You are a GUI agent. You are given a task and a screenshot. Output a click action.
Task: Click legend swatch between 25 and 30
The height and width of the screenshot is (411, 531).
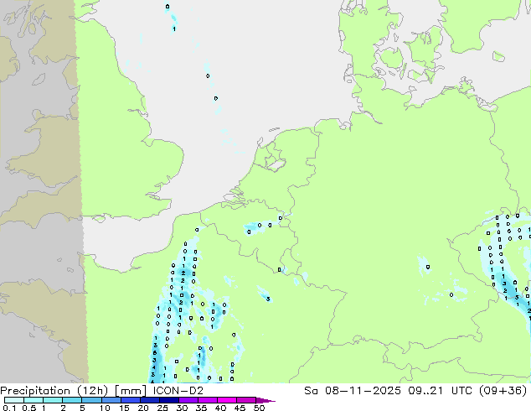pos(168,400)
